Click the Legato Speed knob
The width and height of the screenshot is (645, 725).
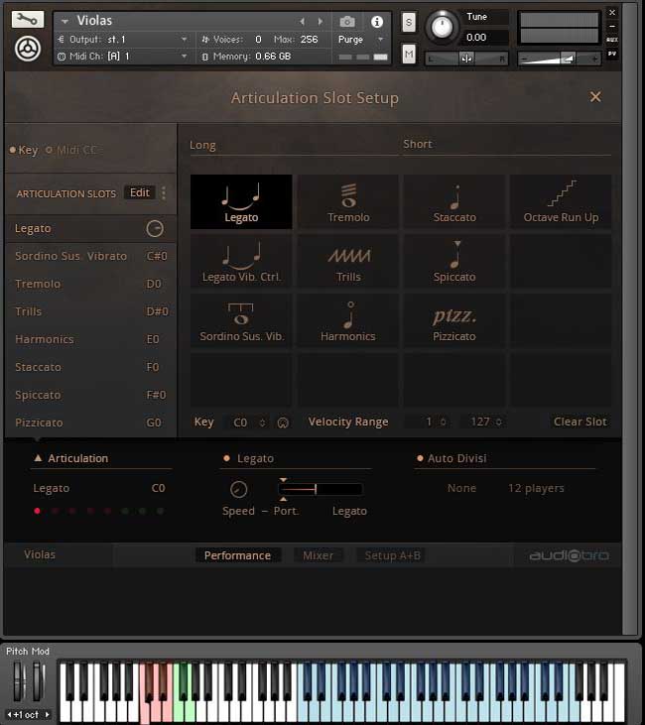pos(239,489)
